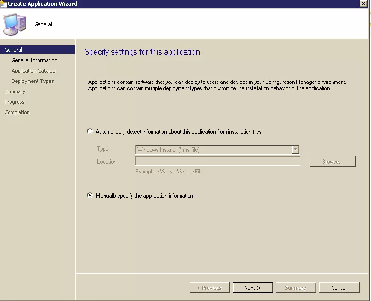
Task: Select the General step in sidebar
Action: point(37,50)
